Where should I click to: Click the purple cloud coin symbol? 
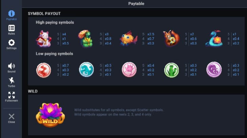[x=214, y=70]
